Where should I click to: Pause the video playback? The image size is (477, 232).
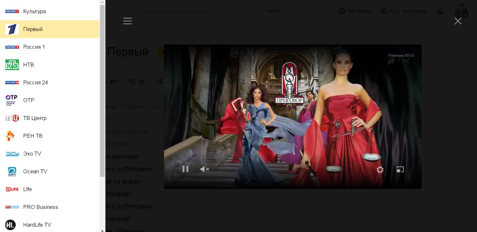(185, 169)
